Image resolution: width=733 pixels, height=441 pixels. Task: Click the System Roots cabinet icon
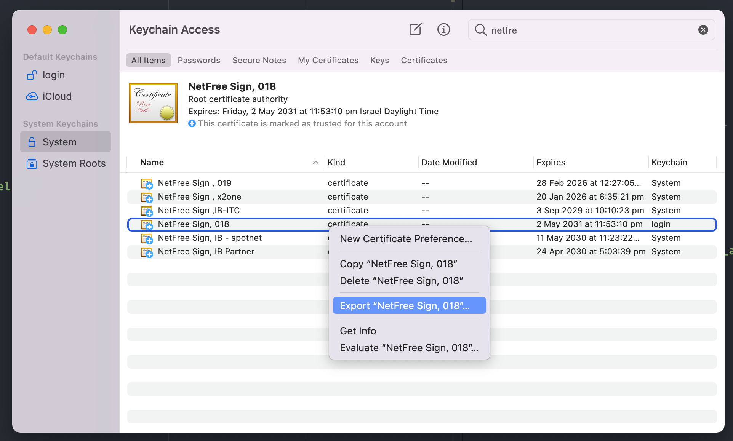point(32,163)
